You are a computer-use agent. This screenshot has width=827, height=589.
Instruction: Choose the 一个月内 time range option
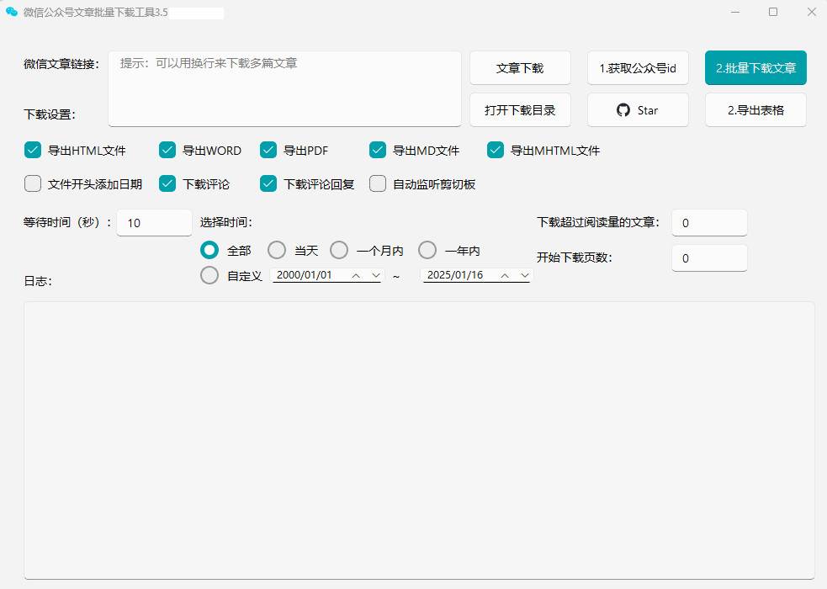pos(339,250)
